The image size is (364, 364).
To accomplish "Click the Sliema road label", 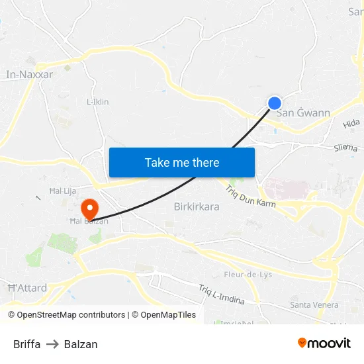I will [345, 148].
